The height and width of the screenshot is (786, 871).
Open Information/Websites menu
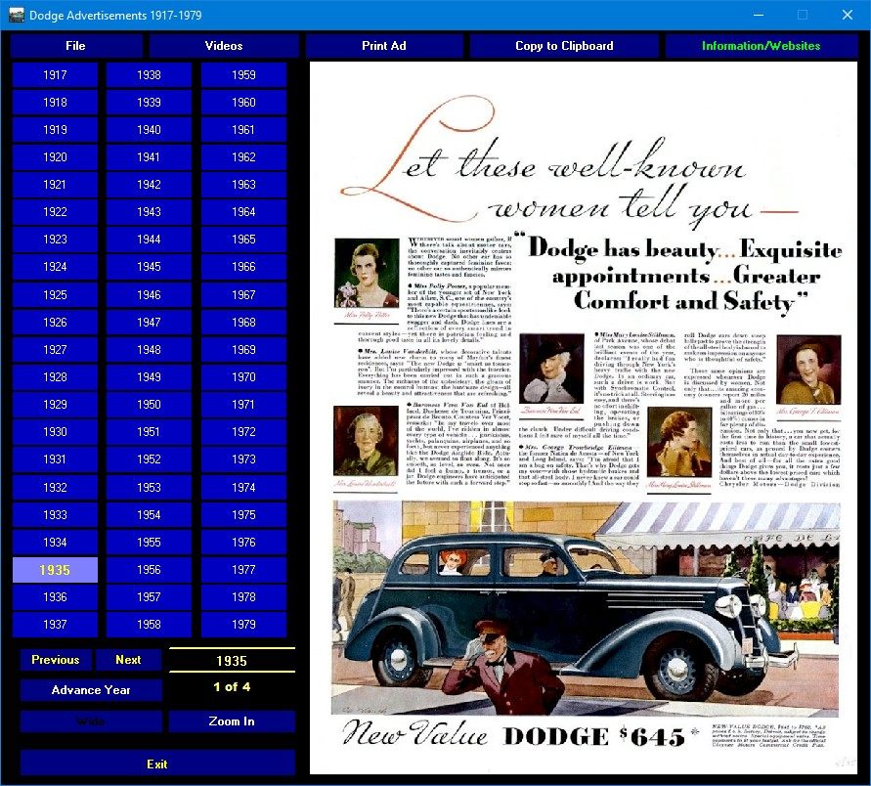[761, 46]
